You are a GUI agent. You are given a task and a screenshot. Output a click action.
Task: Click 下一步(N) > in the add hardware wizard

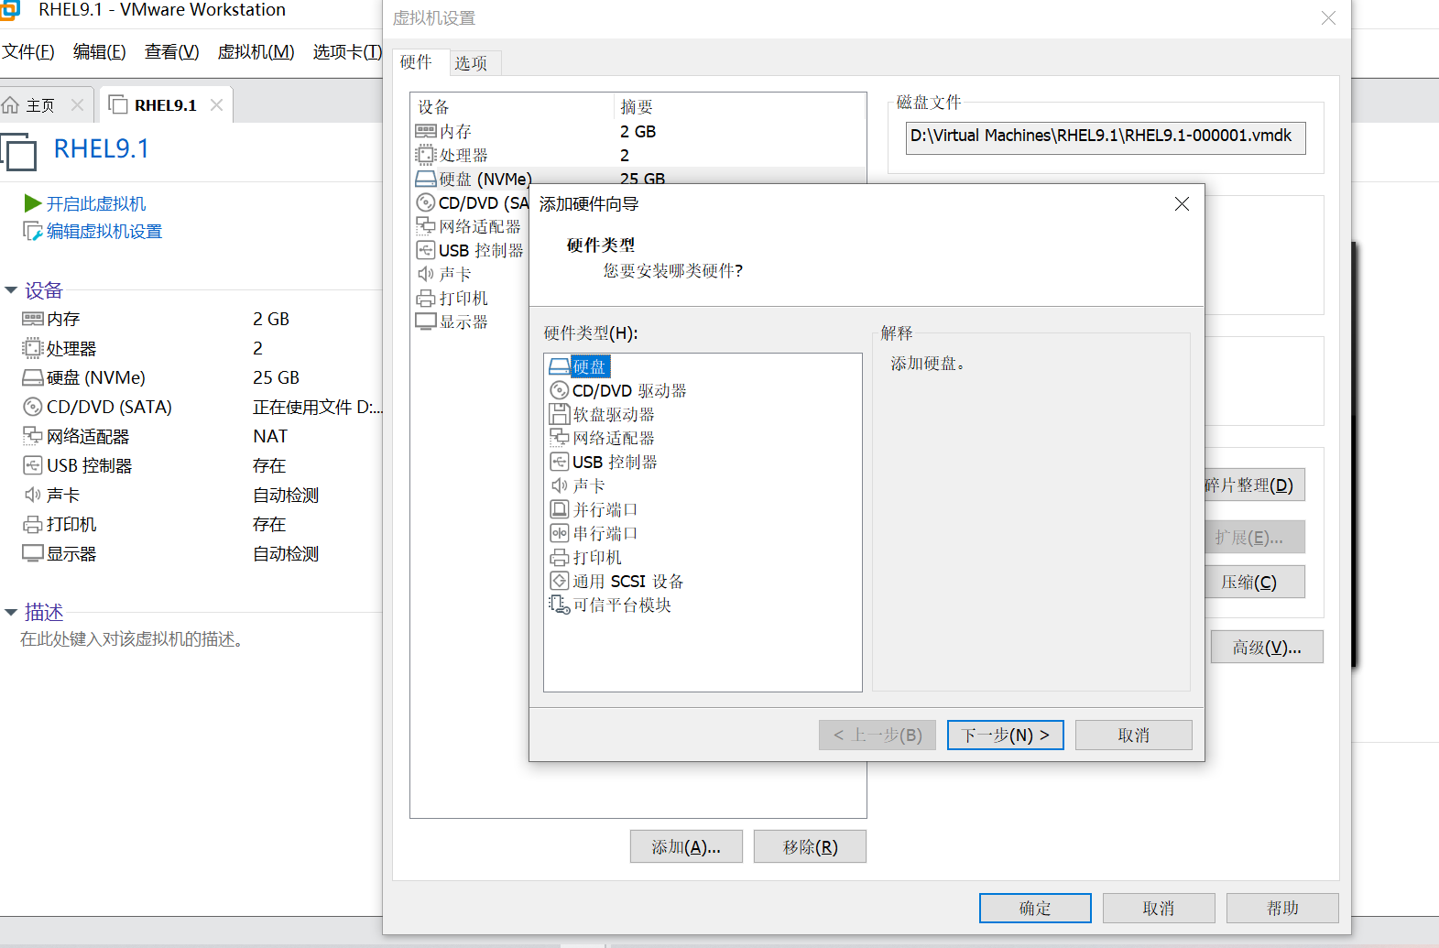pyautogui.click(x=1005, y=736)
